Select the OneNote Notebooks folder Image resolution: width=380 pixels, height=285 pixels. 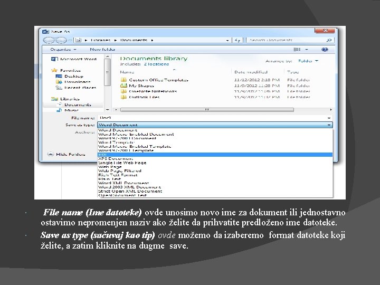(x=149, y=91)
